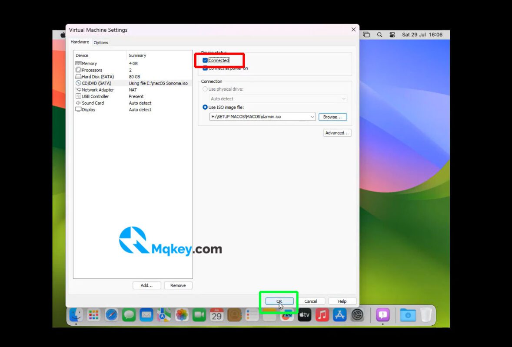The width and height of the screenshot is (512, 347).
Task: Select the Display device row
Action: coord(133,109)
